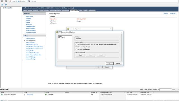The height and width of the screenshot is (101, 179).
Task: Click Cancel in NTP Daemon Options dialog
Action: point(118,64)
